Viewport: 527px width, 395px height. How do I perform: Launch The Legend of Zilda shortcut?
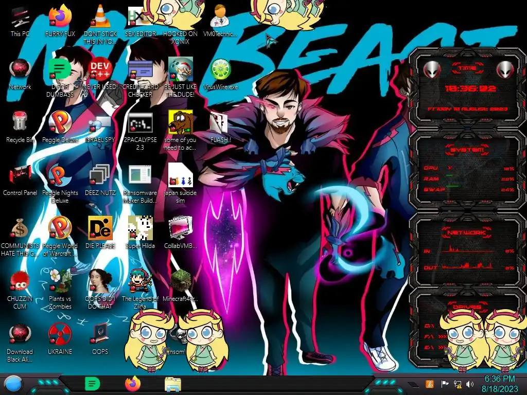(140, 290)
